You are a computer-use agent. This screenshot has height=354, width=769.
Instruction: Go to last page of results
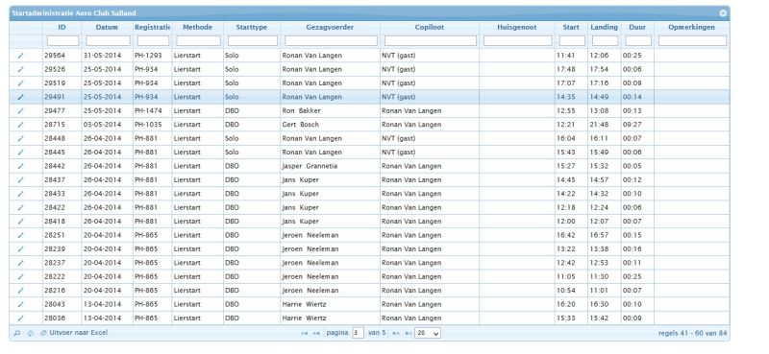(408, 333)
